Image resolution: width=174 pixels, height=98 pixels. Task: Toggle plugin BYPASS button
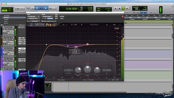point(62,16)
